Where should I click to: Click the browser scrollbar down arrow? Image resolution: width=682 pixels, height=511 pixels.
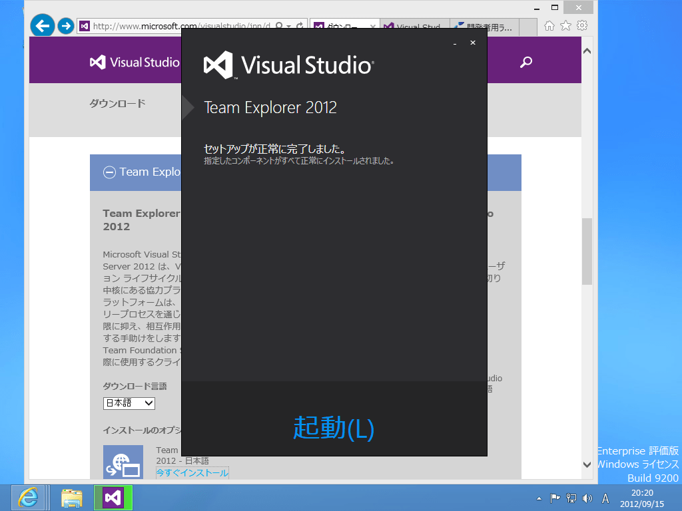[587, 464]
